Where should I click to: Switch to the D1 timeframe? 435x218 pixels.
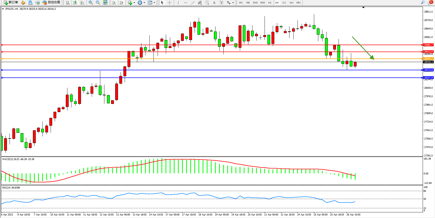coord(284,3)
